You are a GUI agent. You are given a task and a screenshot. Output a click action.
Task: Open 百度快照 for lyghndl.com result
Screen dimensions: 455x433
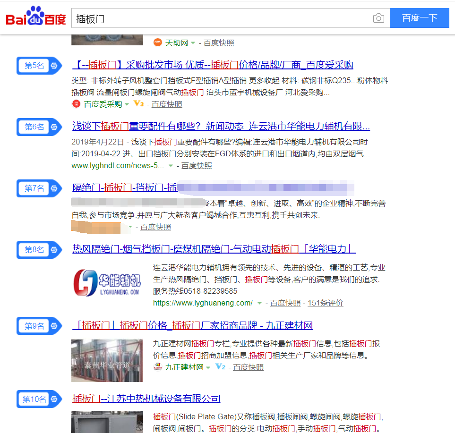197,166
